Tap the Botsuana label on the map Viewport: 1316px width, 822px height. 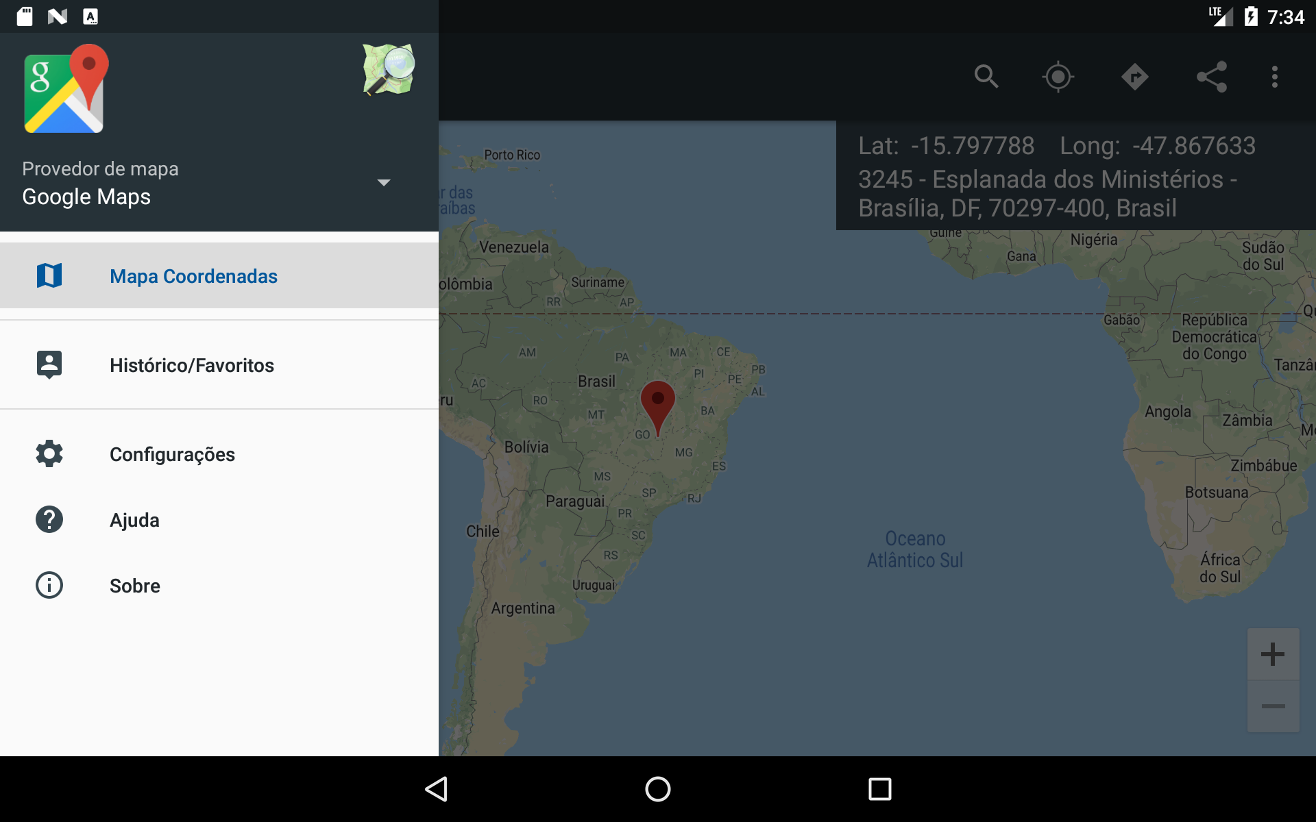pyautogui.click(x=1217, y=493)
